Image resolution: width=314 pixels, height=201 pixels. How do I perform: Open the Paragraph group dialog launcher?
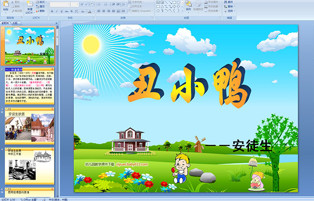point(153,18)
